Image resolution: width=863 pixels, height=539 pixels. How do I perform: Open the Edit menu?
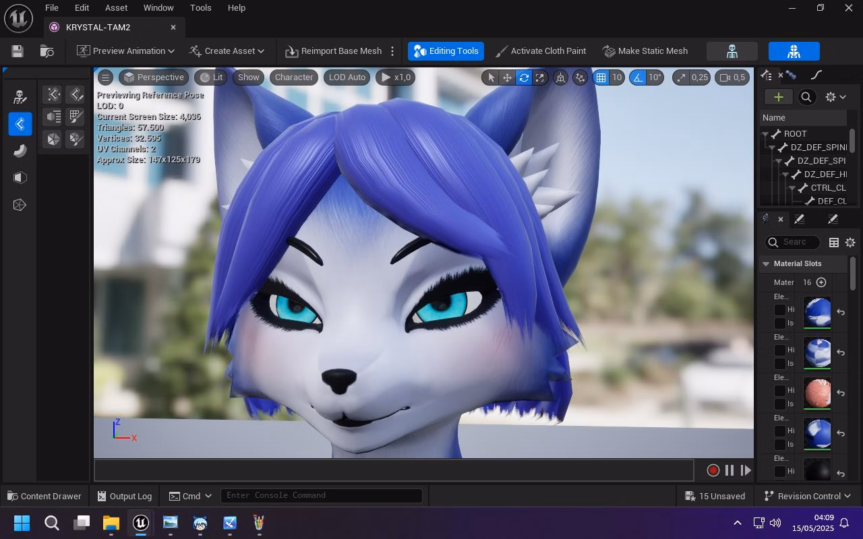(x=82, y=8)
